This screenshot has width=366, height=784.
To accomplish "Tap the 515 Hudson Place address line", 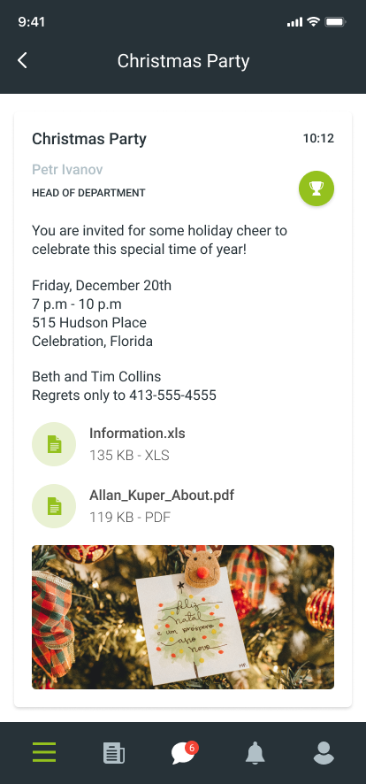I will pyautogui.click(x=89, y=322).
